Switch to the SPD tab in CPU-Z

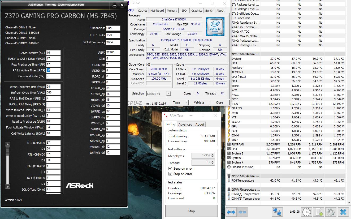[184, 11]
